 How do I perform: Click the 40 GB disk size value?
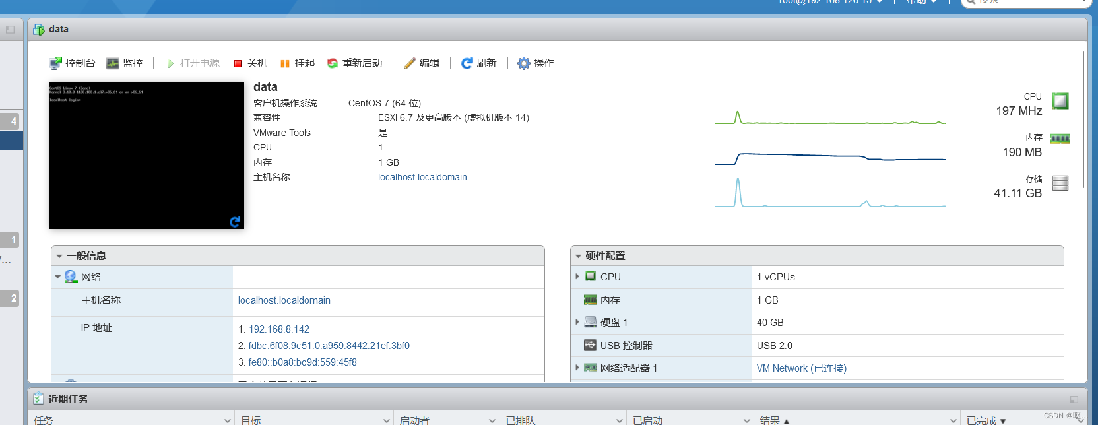point(770,323)
